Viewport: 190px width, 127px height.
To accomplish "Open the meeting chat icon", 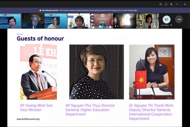I will (x=166, y=4).
